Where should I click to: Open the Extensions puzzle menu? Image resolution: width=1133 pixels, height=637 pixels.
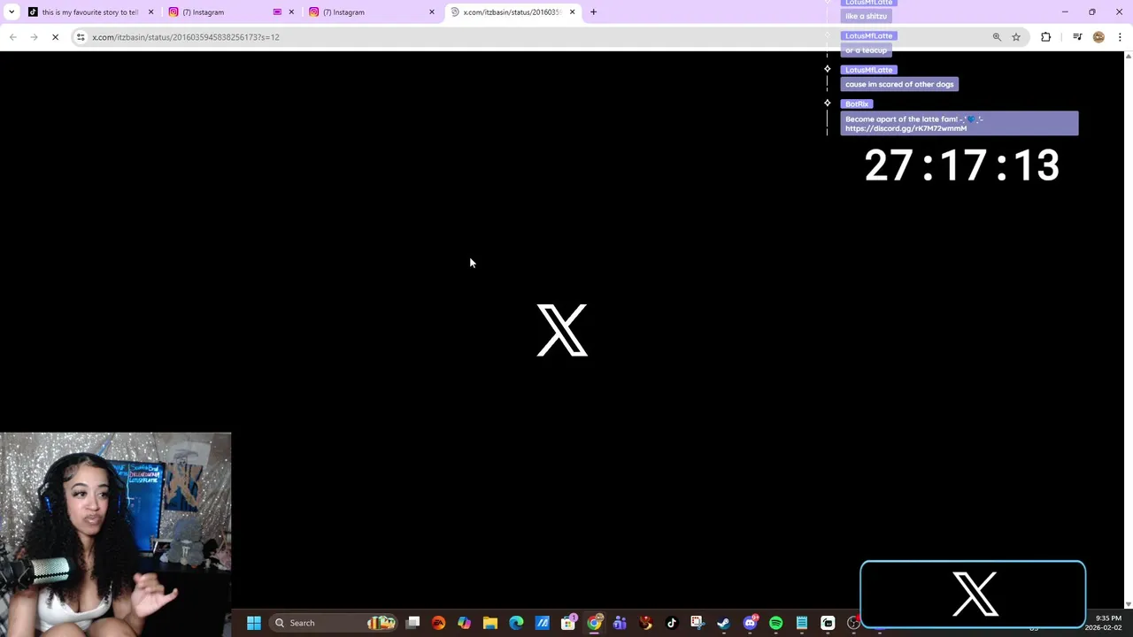(x=1046, y=37)
